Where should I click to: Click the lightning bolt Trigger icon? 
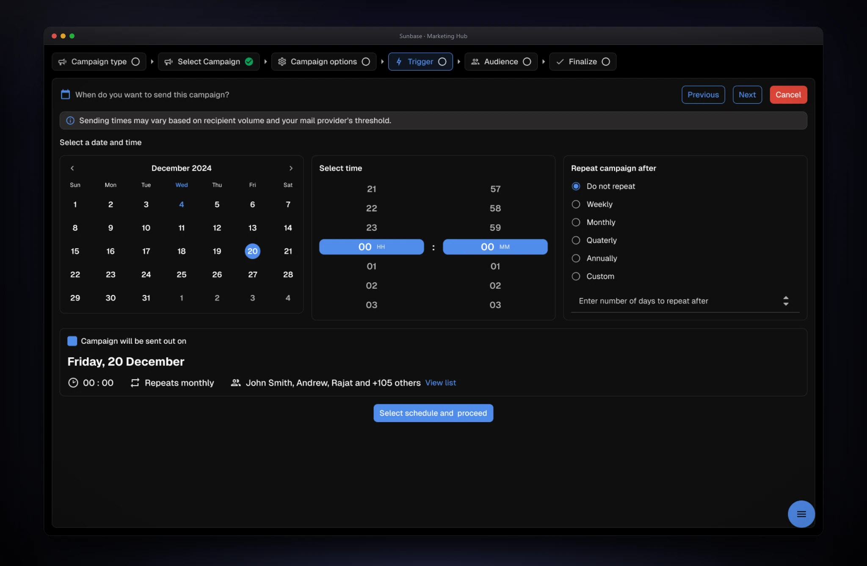click(x=399, y=62)
